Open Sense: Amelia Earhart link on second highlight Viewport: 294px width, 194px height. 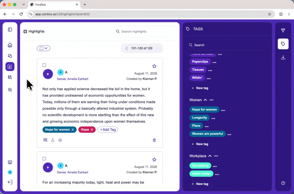73,172
